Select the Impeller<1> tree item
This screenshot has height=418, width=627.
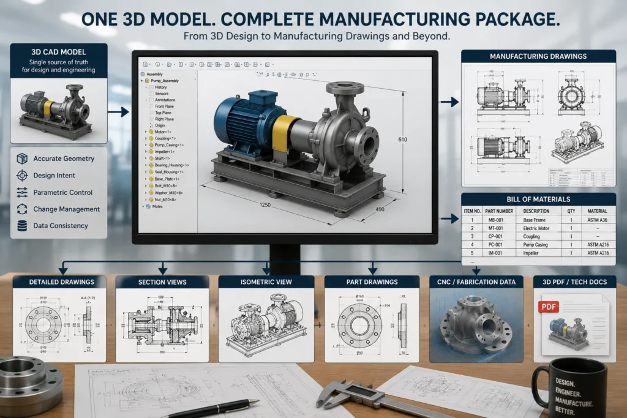tap(165, 152)
